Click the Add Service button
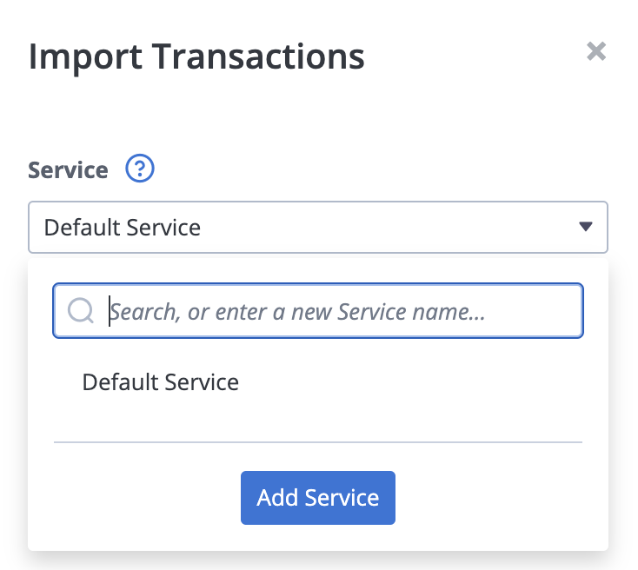Image resolution: width=638 pixels, height=570 pixels. click(318, 498)
